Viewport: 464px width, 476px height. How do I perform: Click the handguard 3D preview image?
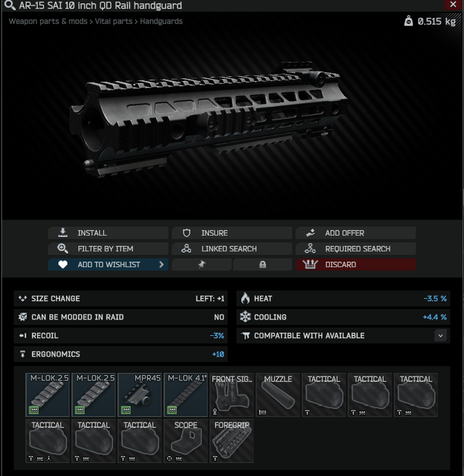click(207, 118)
